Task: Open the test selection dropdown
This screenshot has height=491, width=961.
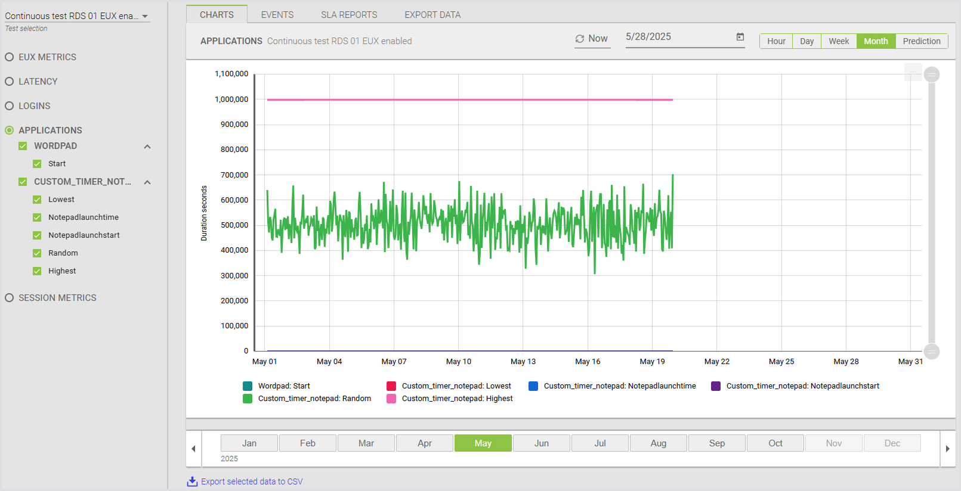Action: 145,17
